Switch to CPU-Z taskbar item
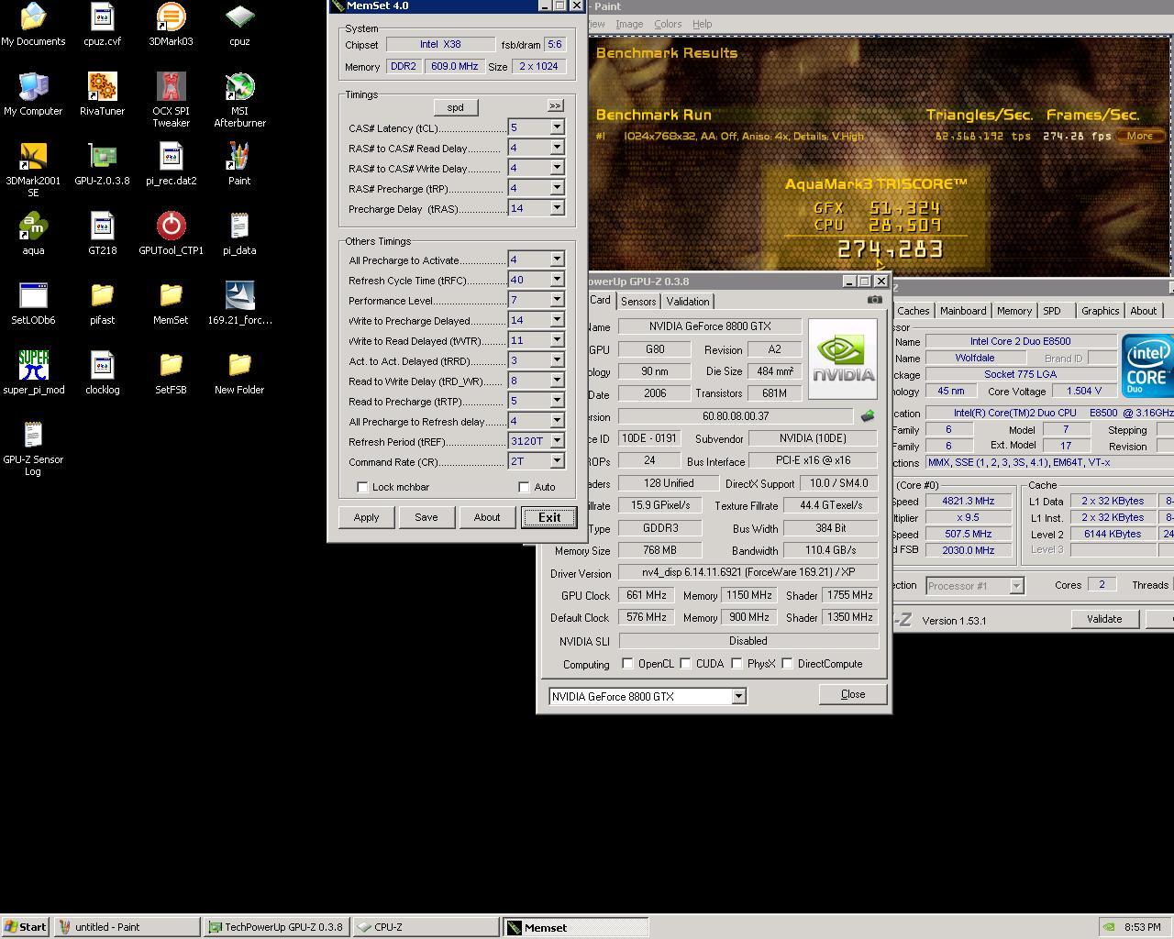The width and height of the screenshot is (1174, 939). pos(426,927)
